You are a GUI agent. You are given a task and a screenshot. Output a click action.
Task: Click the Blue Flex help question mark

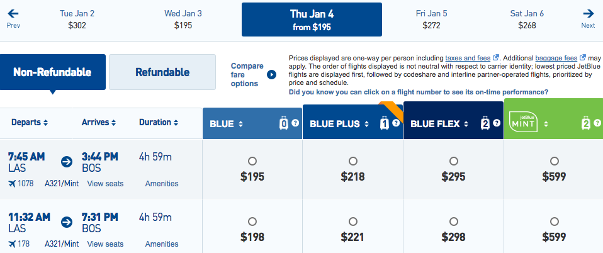pos(495,123)
